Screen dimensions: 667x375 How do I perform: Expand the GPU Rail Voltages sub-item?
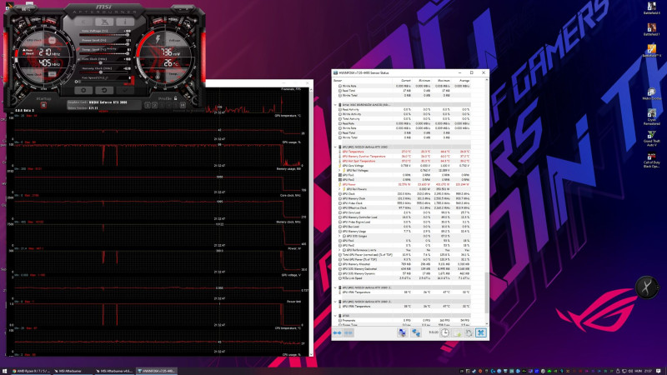pos(339,171)
